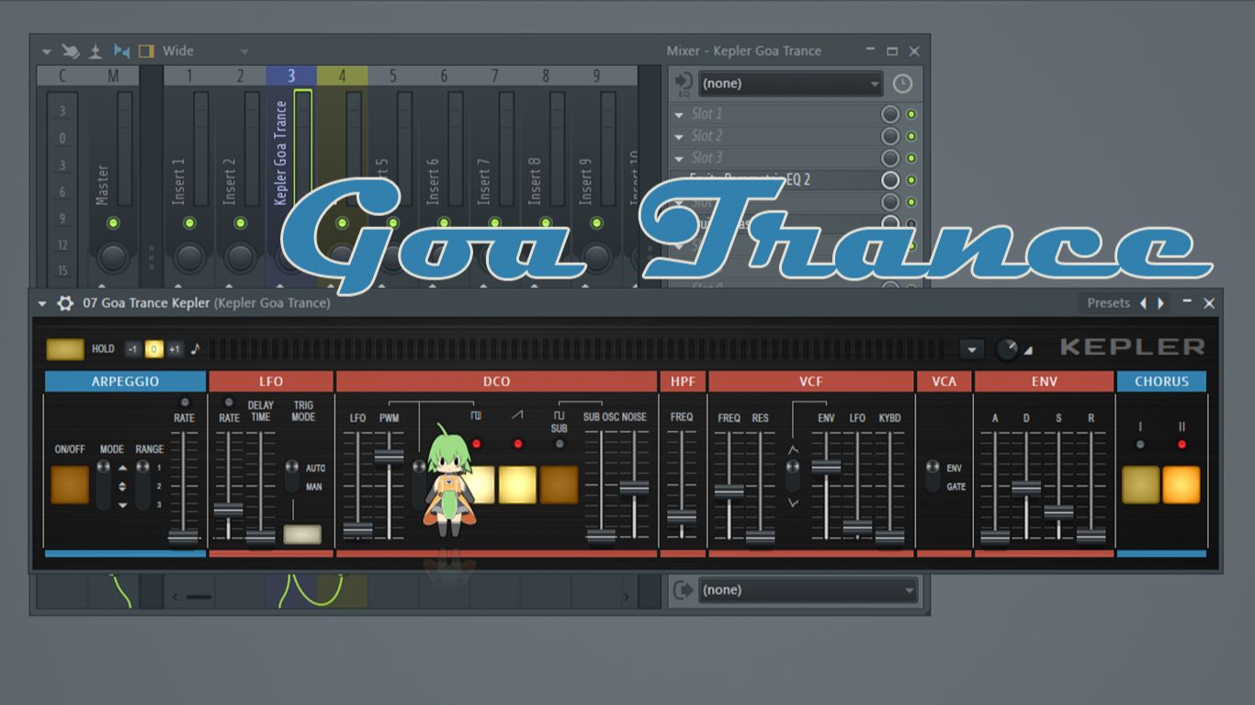Set octave shift to -1
The height and width of the screenshot is (705, 1255).
click(x=132, y=349)
